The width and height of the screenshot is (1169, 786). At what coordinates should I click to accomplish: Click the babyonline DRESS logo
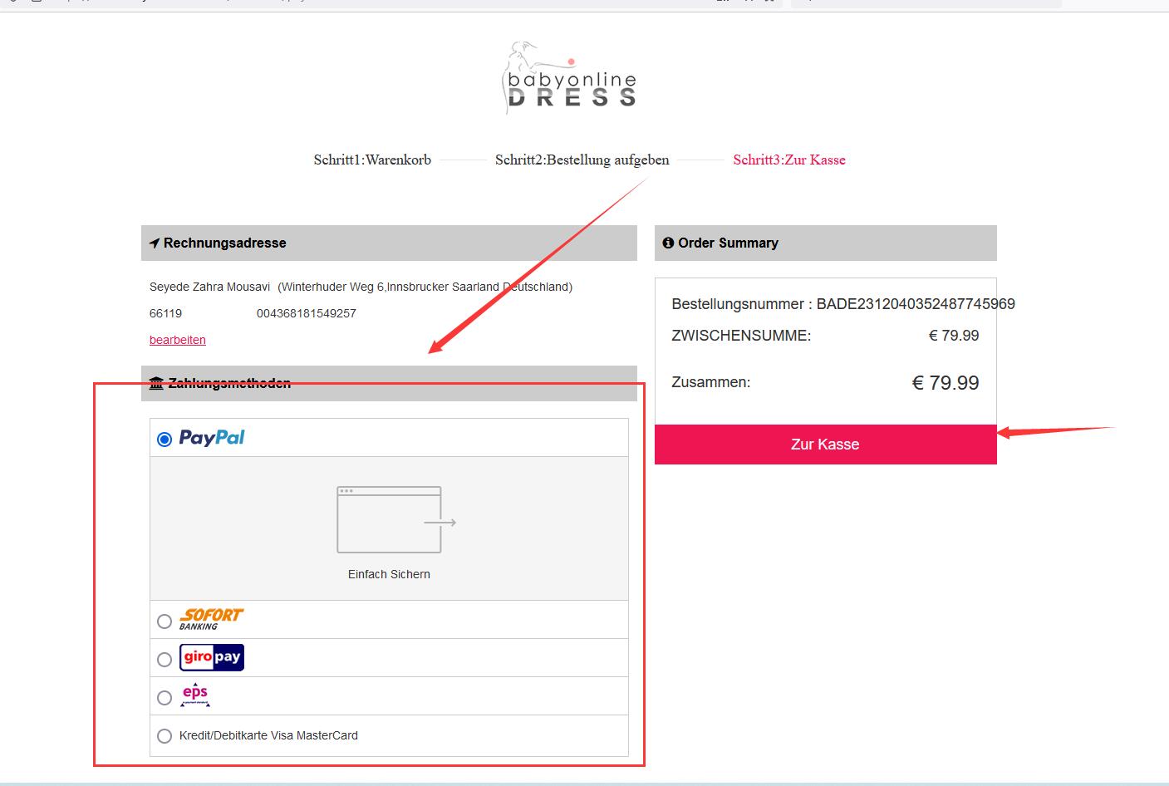pyautogui.click(x=570, y=80)
